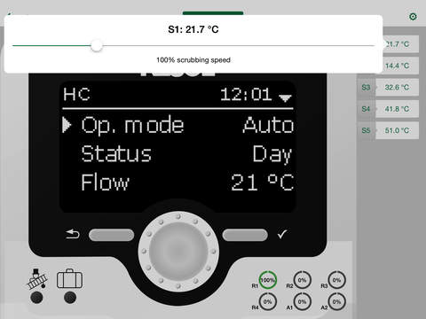Toggle the round button below chimney sweeper
The height and width of the screenshot is (319, 426).
click(x=36, y=298)
